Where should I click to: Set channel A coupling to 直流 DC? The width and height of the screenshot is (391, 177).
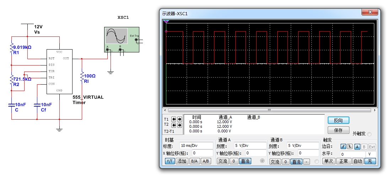click(x=245, y=161)
